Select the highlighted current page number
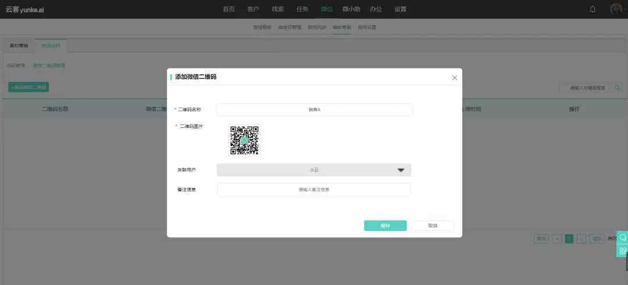The image size is (628, 285). pos(569,239)
